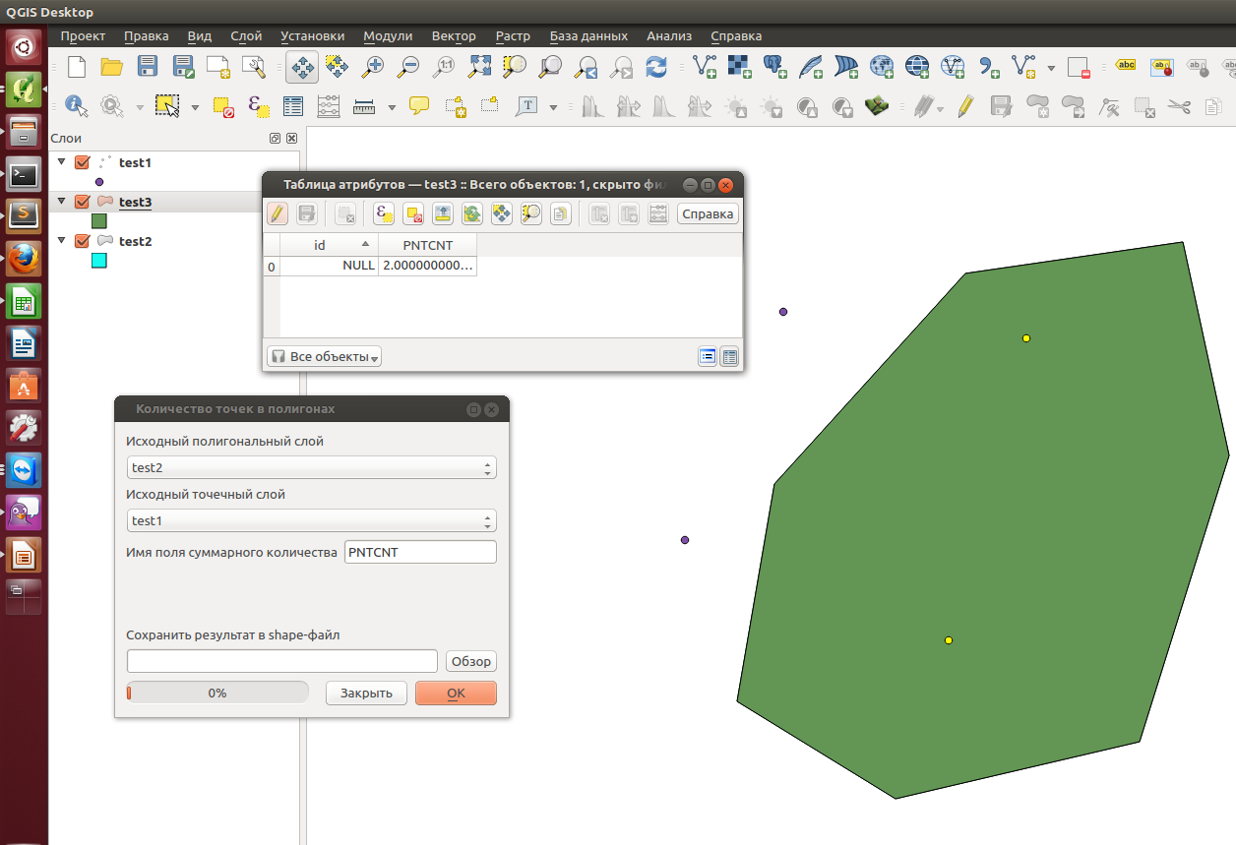The width and height of the screenshot is (1236, 845).
Task: Open the source point layer combo box
Action: pyautogui.click(x=312, y=520)
